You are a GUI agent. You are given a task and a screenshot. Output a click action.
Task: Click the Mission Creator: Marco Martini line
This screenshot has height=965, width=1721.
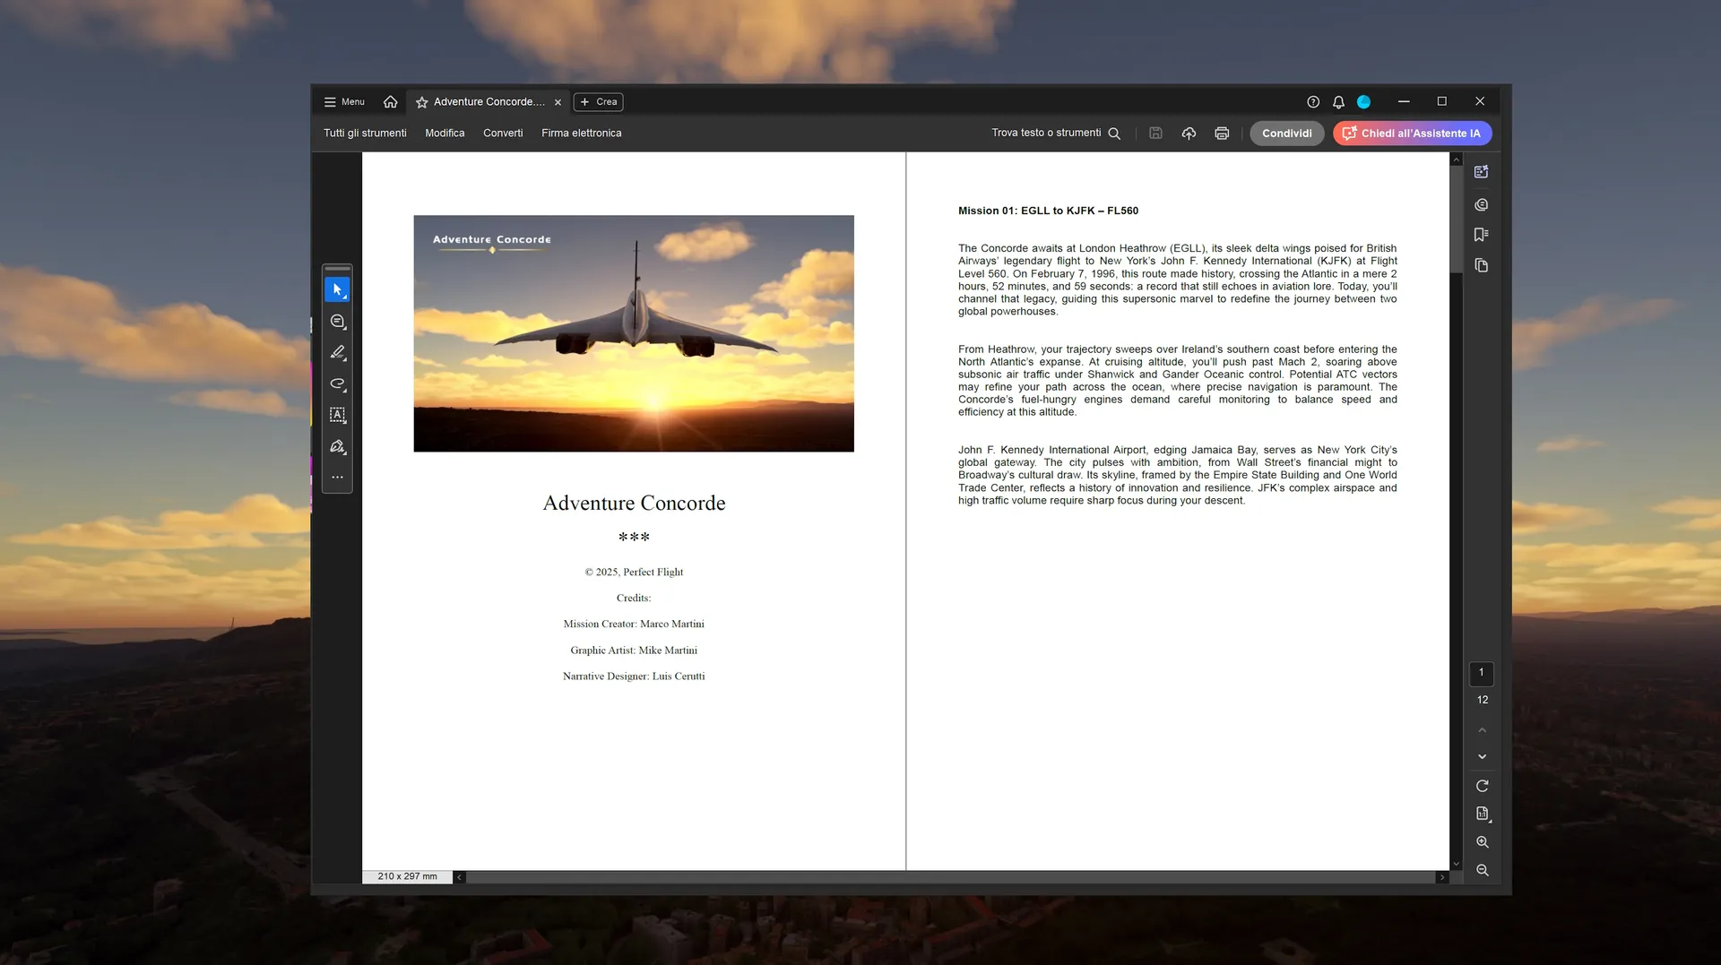point(634,625)
